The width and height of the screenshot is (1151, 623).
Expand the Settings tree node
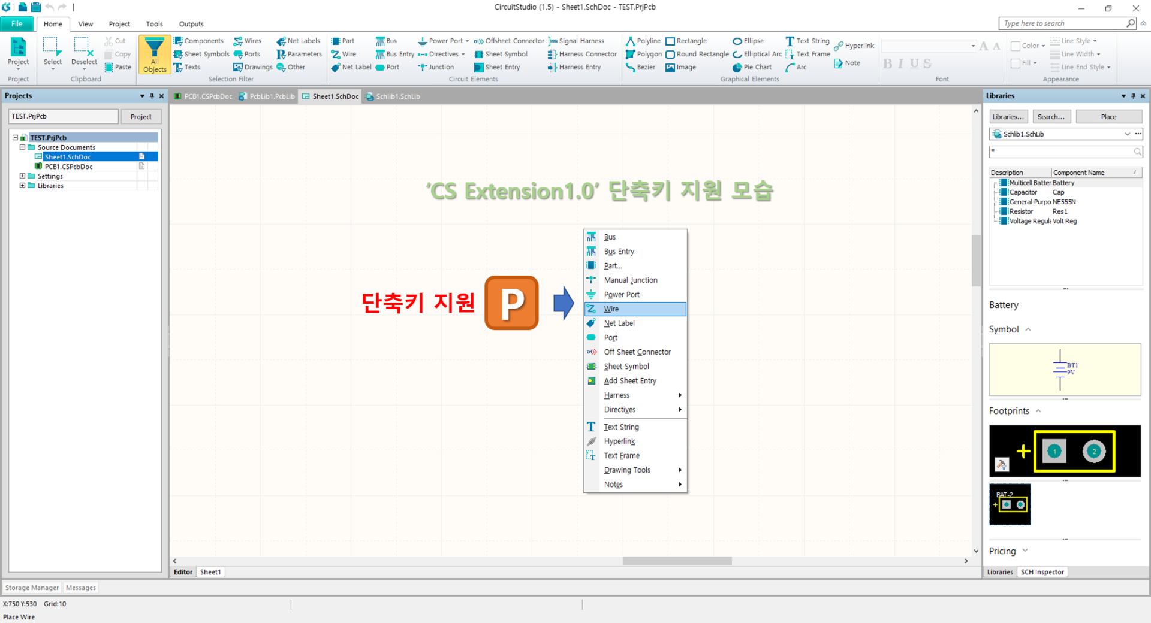(22, 176)
